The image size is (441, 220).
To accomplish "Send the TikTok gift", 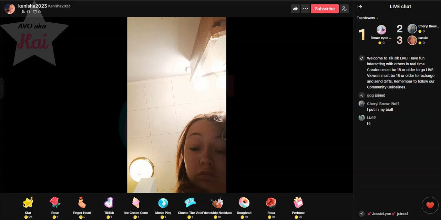I will (109, 207).
